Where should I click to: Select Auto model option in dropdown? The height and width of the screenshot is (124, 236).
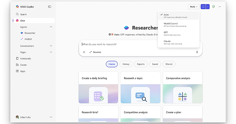click(x=179, y=16)
